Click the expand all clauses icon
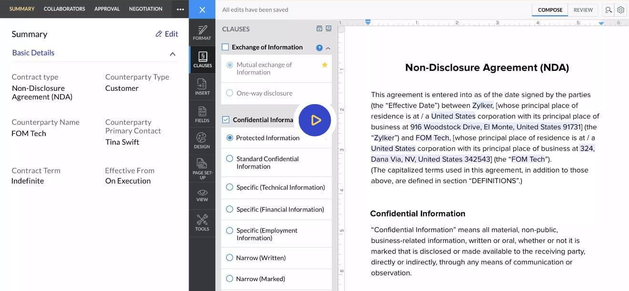Image resolution: width=629 pixels, height=291 pixels. 319,29
